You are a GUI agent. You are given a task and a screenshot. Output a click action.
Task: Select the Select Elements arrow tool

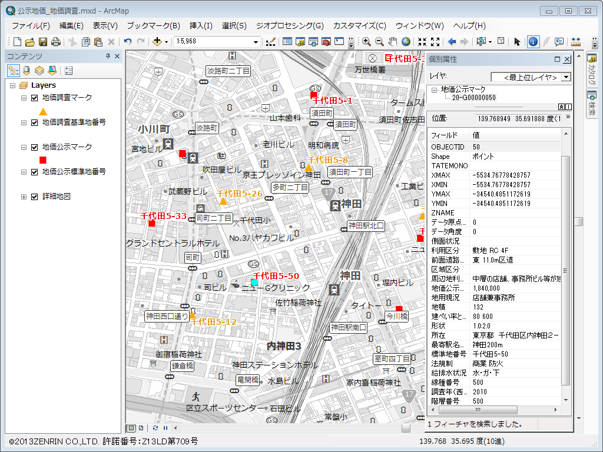(517, 42)
